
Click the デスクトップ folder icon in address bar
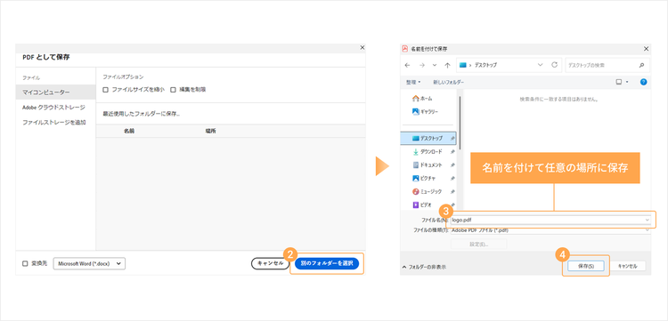463,65
